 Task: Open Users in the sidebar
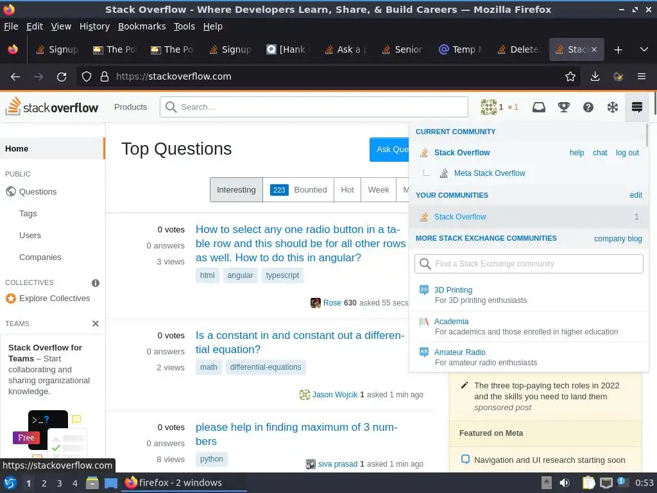point(30,235)
